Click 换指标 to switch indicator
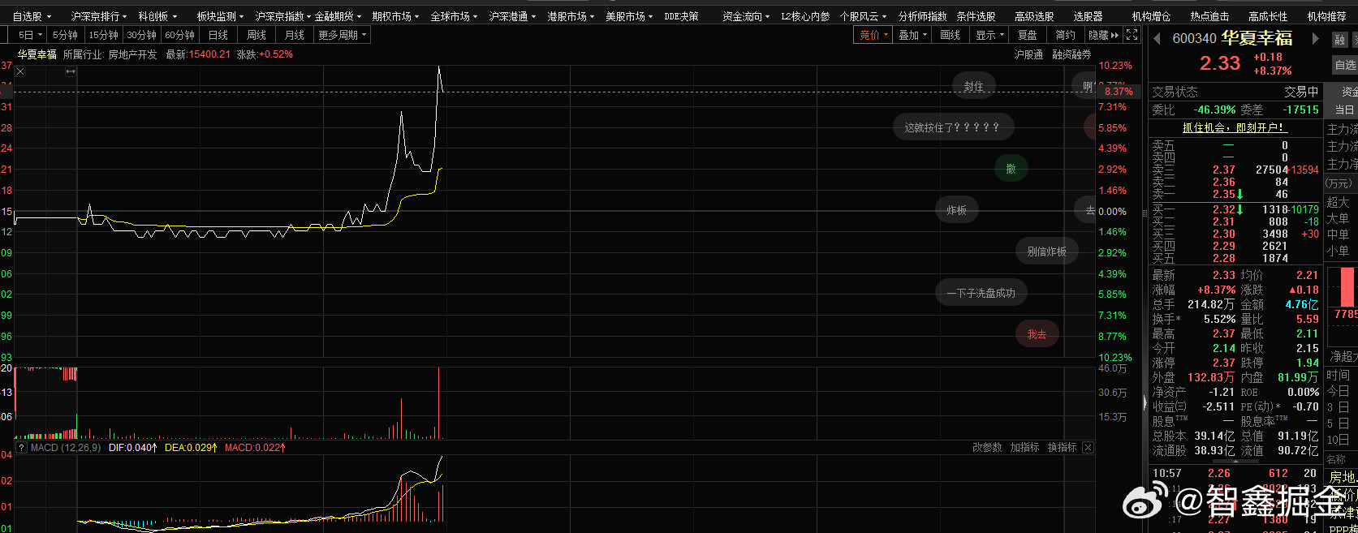 pyautogui.click(x=1062, y=448)
